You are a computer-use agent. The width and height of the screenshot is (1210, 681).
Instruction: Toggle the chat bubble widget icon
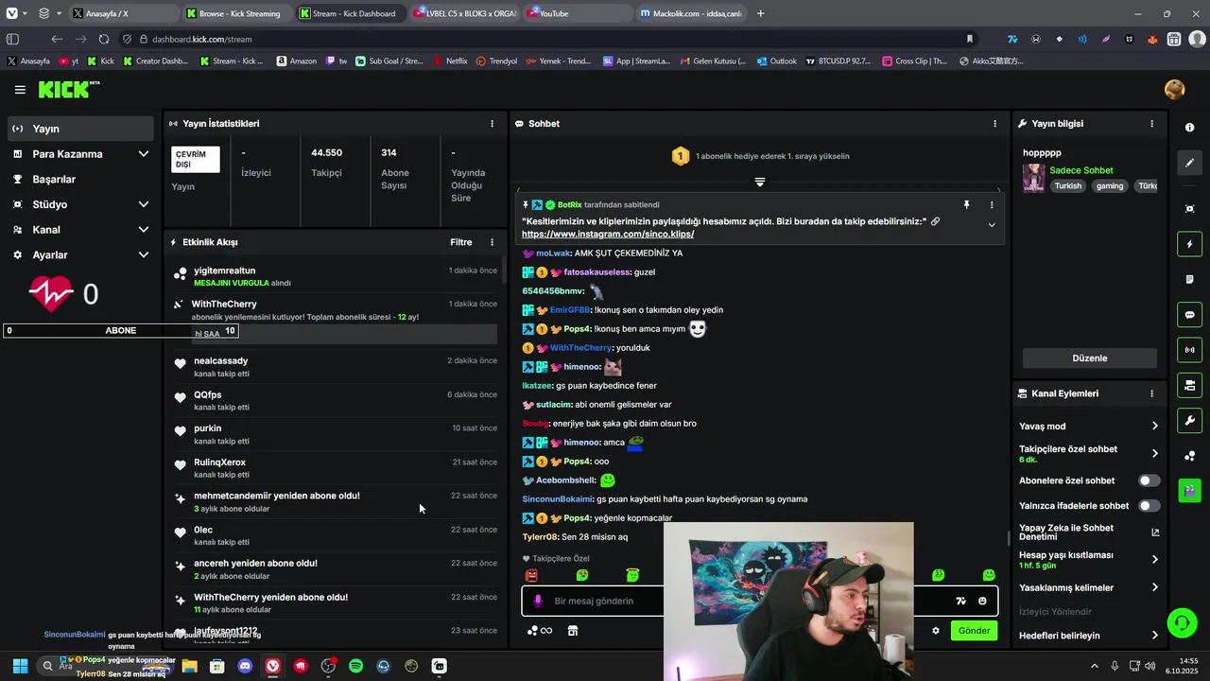click(1189, 315)
